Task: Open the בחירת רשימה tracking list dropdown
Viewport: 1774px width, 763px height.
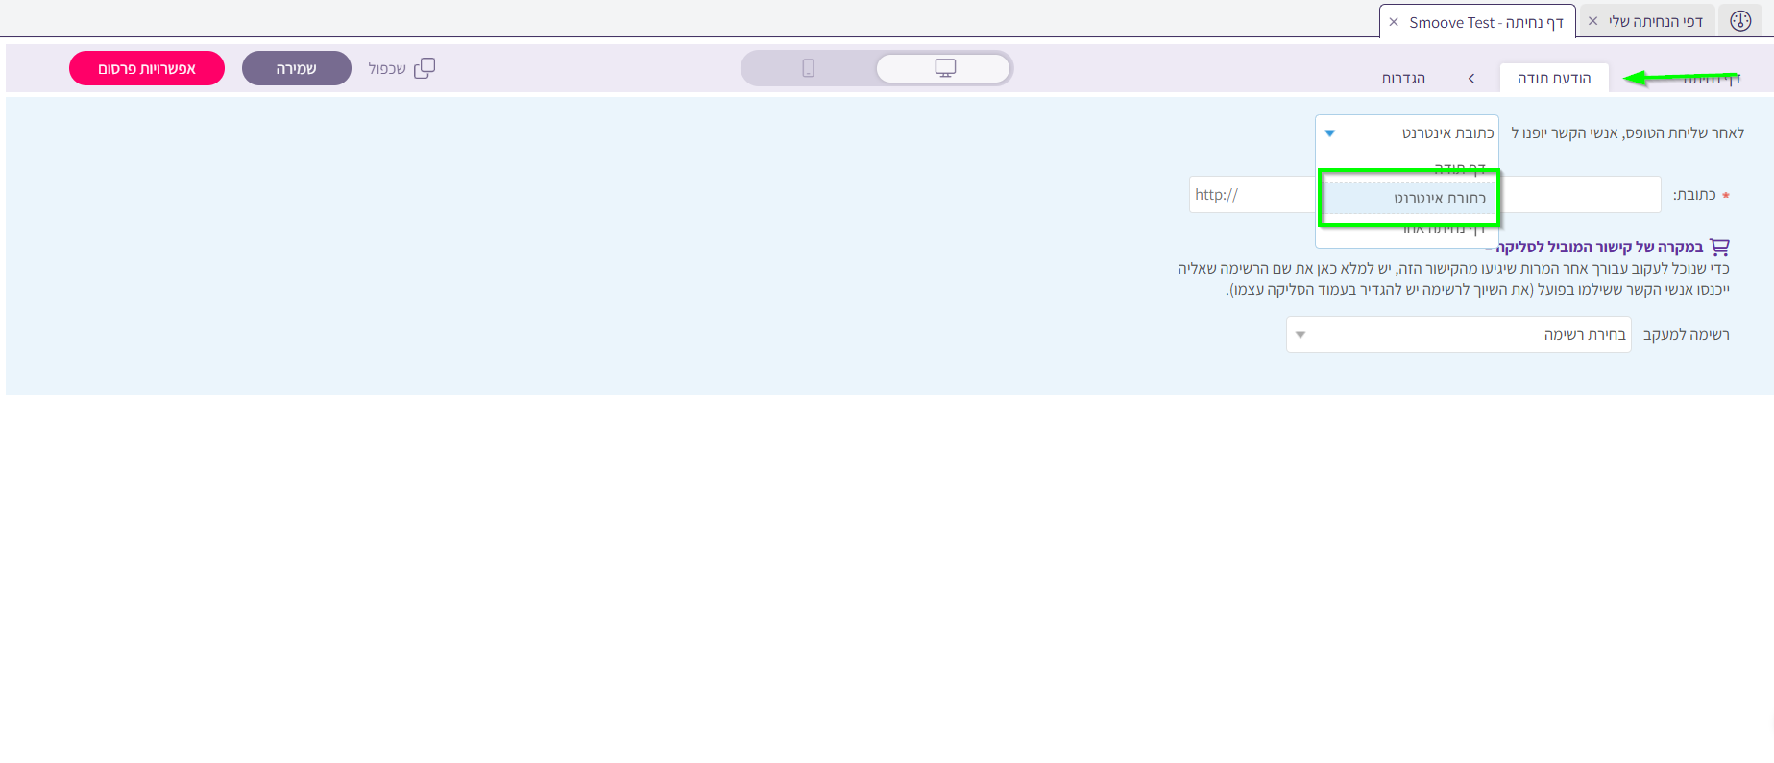Action: (1458, 335)
